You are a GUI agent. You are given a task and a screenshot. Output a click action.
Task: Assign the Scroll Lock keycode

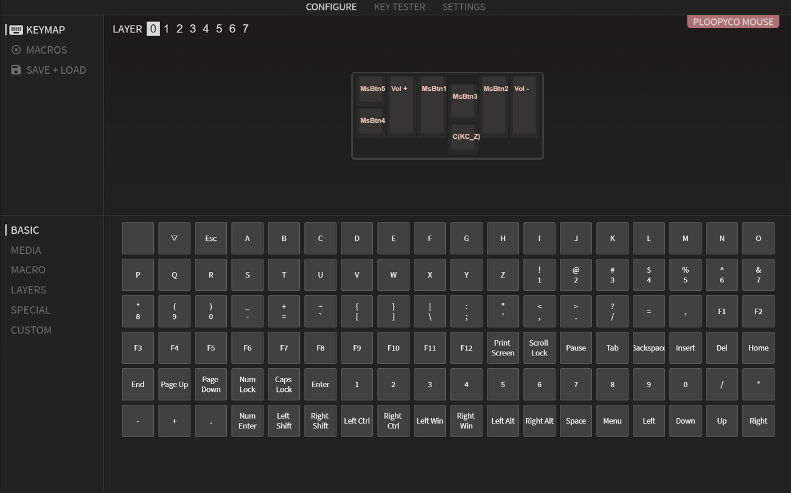click(x=539, y=348)
